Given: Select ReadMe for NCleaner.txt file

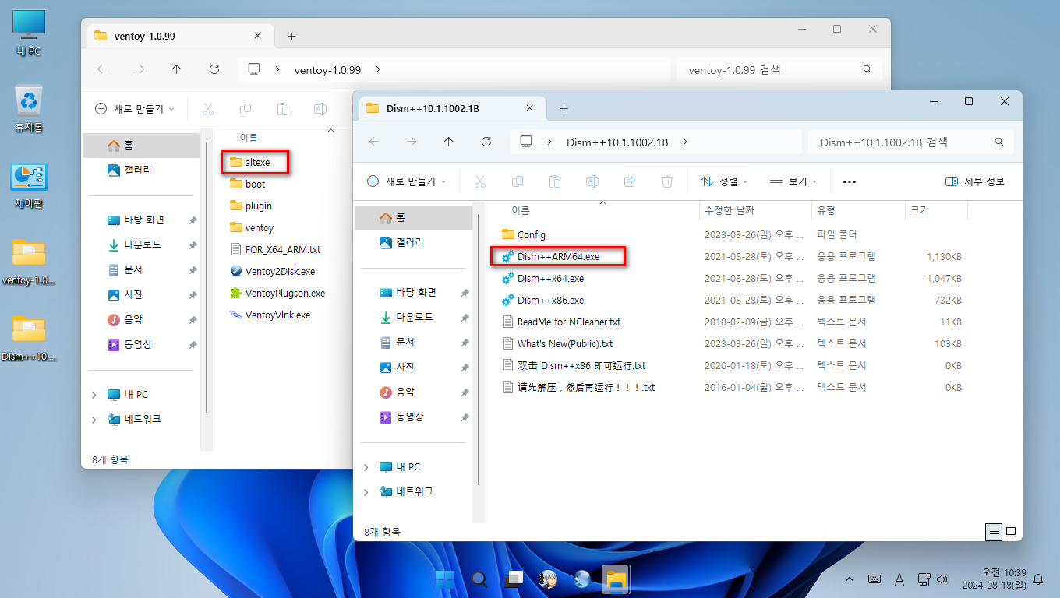Looking at the screenshot, I should [561, 322].
